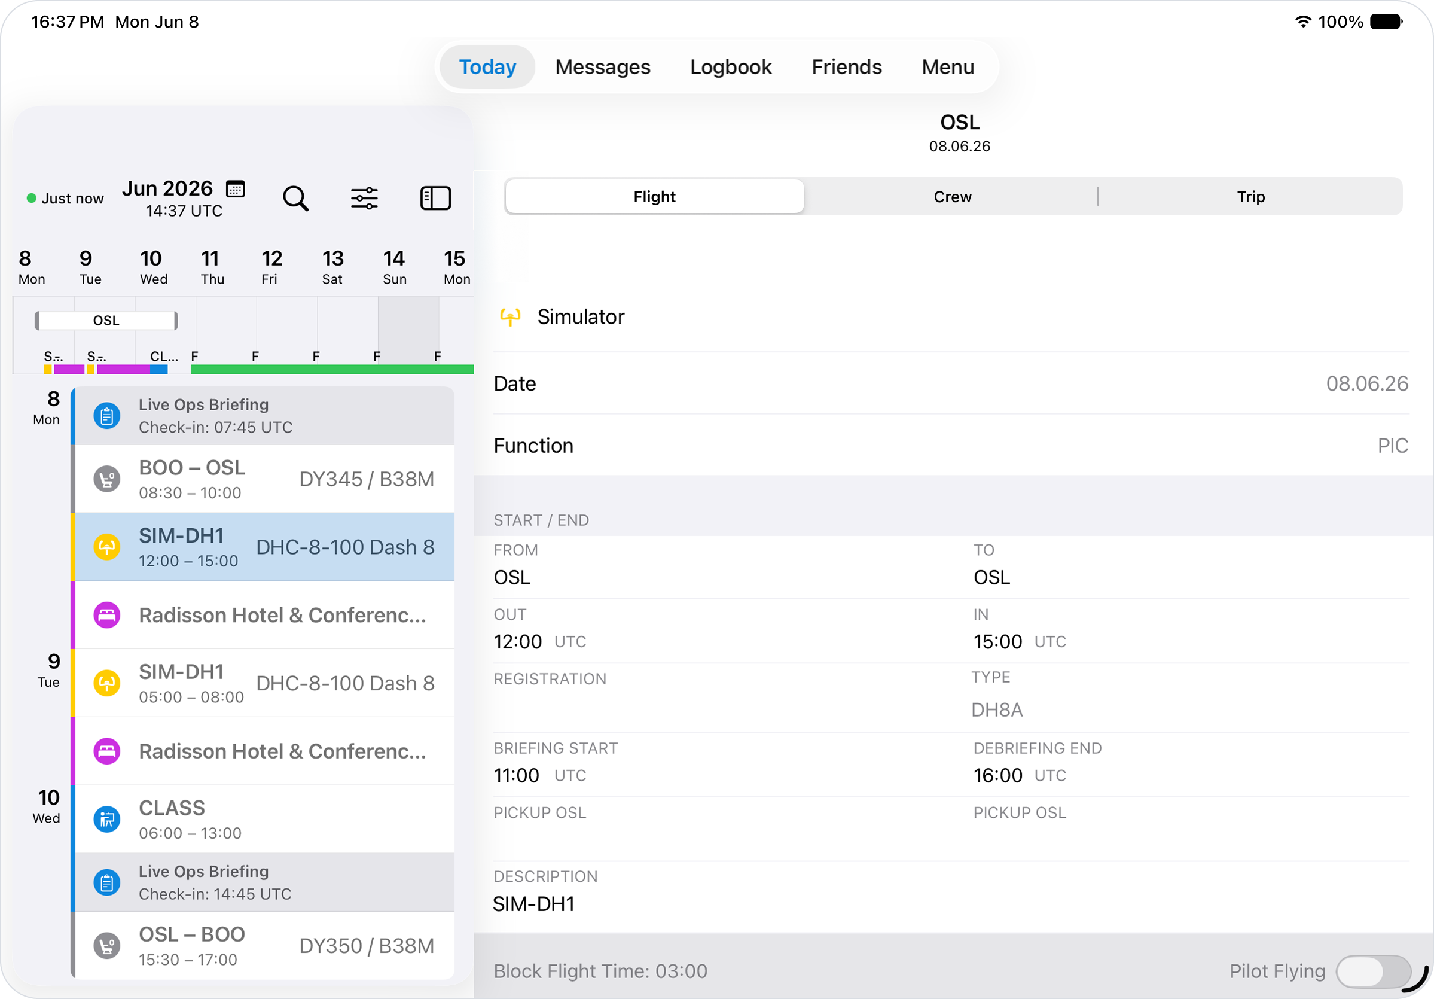Click the Simulator header icon in detail pane

[510, 317]
